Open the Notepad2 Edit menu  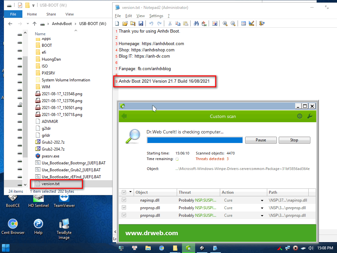point(129,16)
